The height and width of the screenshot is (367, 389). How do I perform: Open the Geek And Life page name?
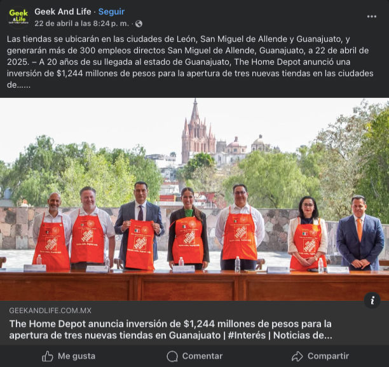tap(63, 11)
